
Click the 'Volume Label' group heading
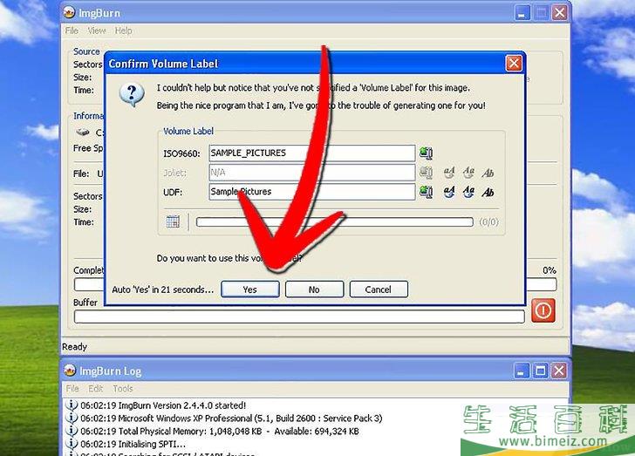pyautogui.click(x=188, y=131)
